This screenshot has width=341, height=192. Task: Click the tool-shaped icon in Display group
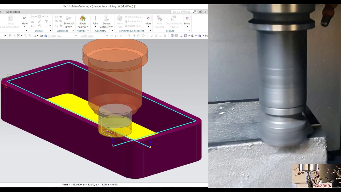47,21
